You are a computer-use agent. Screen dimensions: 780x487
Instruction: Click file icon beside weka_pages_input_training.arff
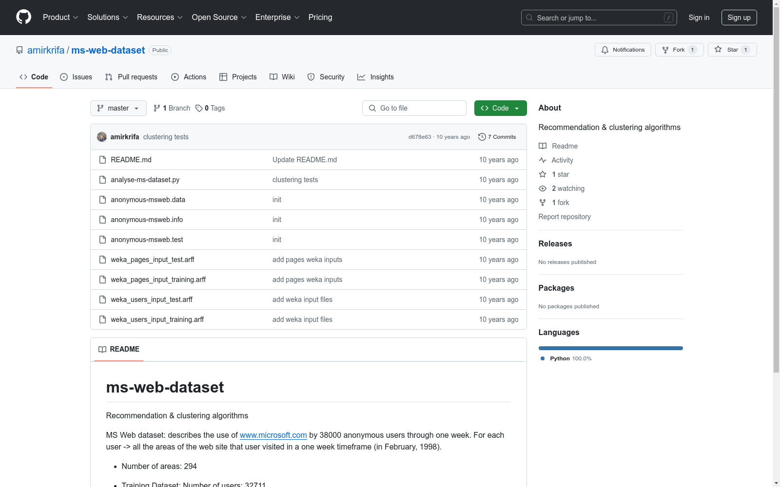click(102, 280)
